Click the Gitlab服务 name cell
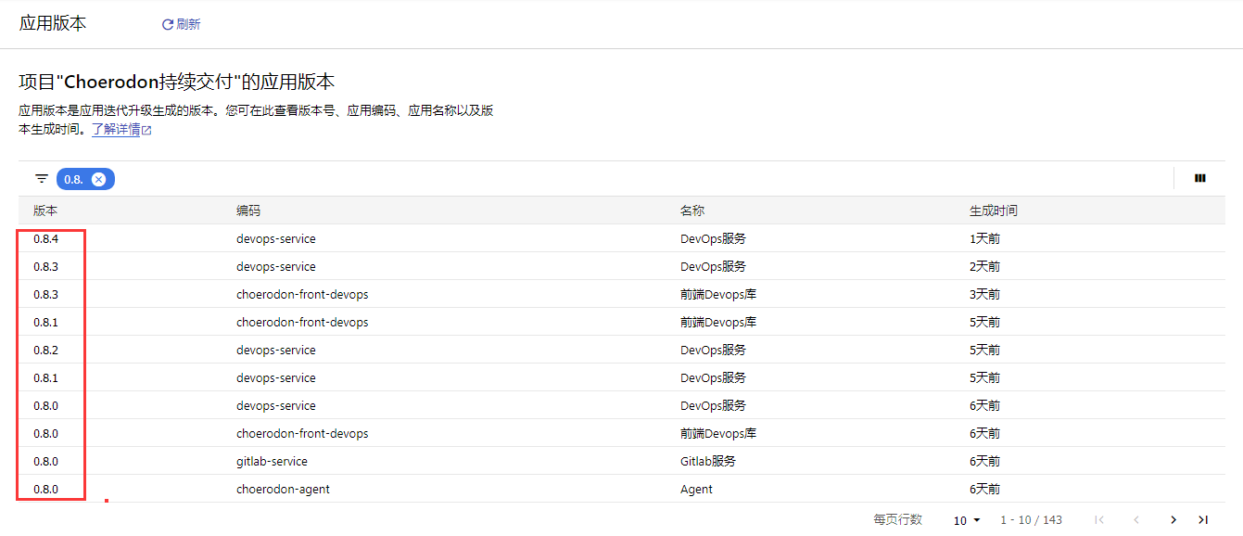1243x536 pixels. [x=708, y=461]
